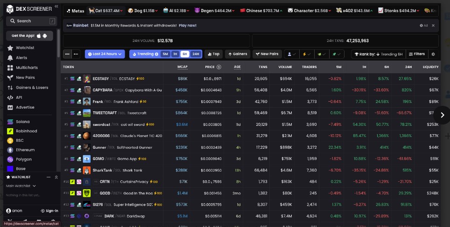Click the DEX Screener owl logo

tap(10, 9)
